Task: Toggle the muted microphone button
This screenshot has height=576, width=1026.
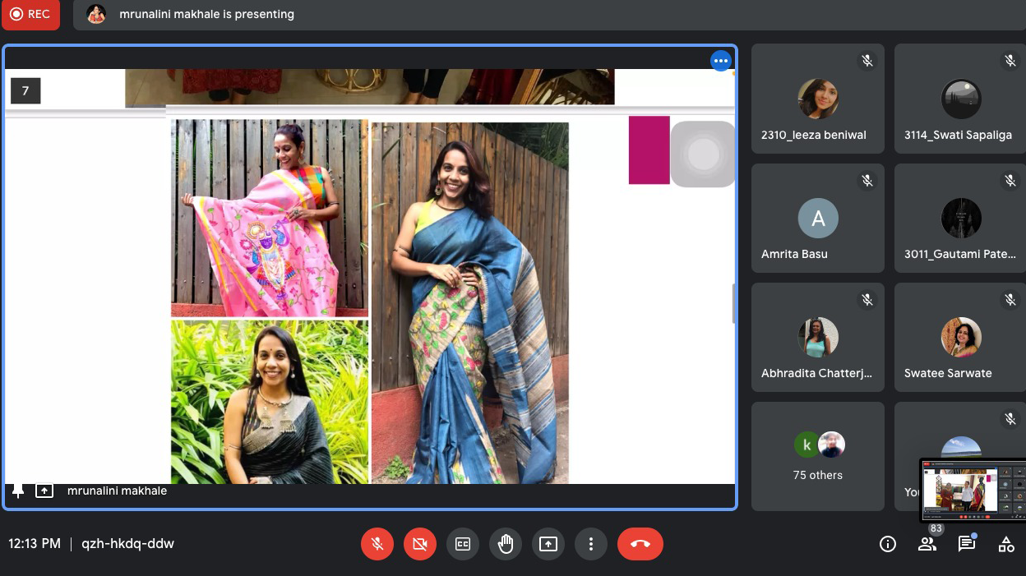Action: [377, 544]
